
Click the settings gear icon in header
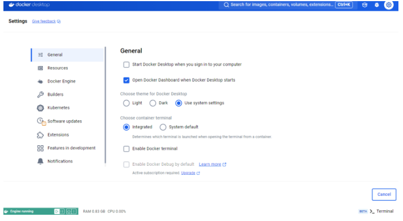point(389,5)
